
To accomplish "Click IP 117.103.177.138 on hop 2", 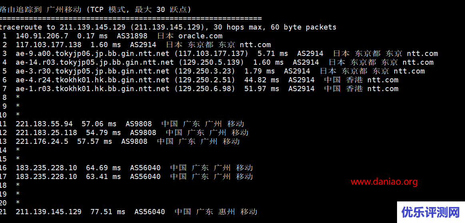I will pos(48,45).
